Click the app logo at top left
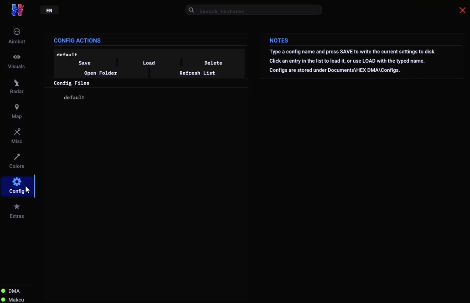470x303 pixels. click(17, 10)
